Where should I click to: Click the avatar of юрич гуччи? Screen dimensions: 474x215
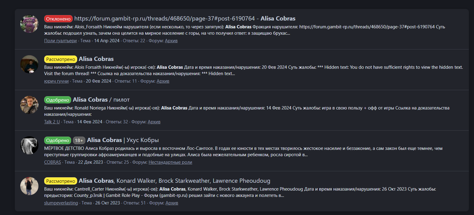29,64
